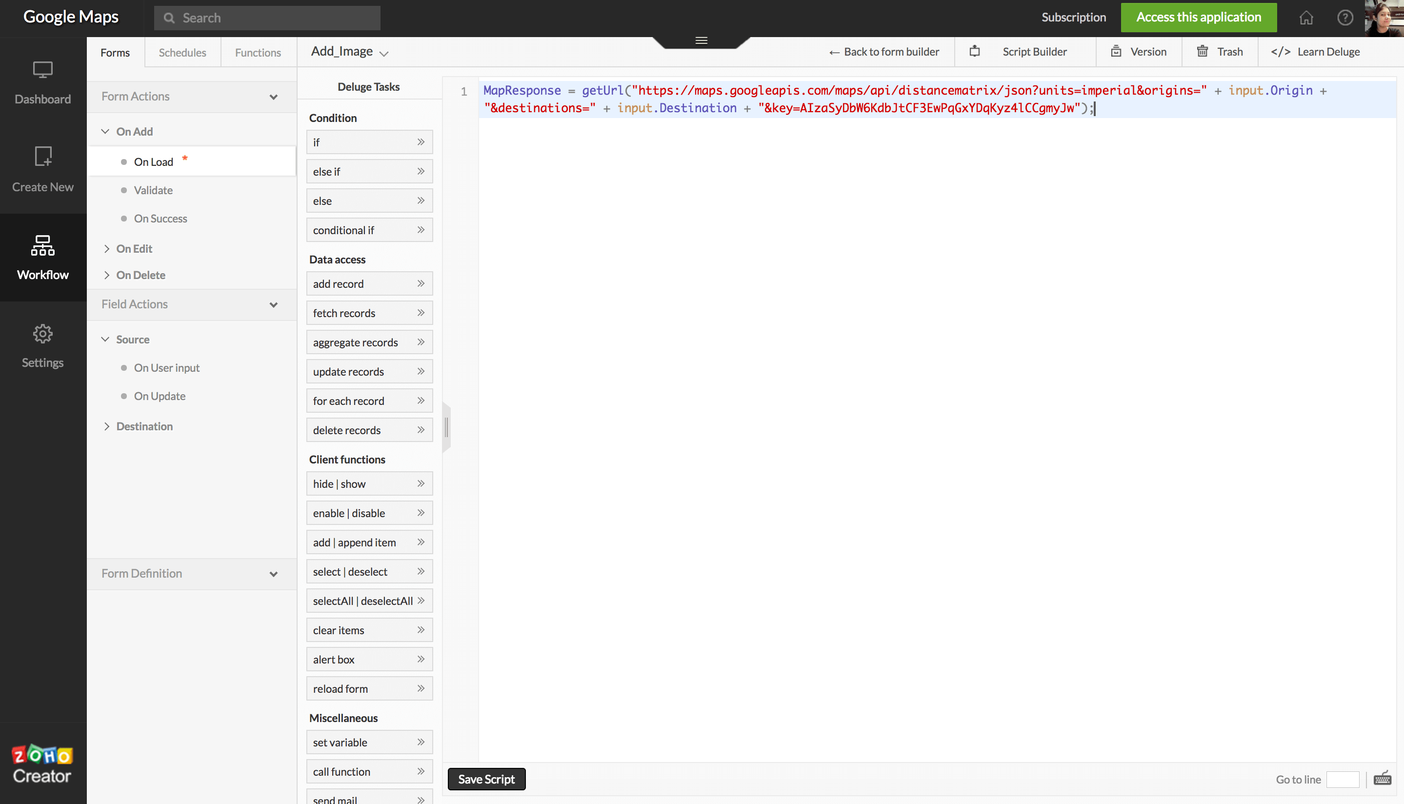The height and width of the screenshot is (804, 1404).
Task: Click the Version history icon
Action: pyautogui.click(x=1116, y=51)
